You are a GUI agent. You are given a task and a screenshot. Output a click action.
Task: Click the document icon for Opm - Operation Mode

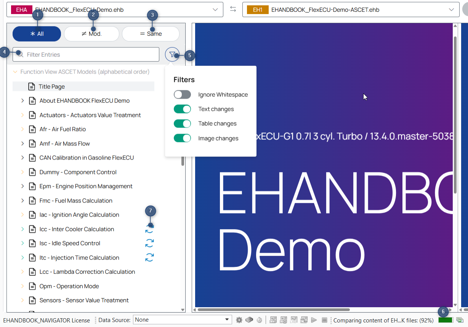tap(32, 286)
